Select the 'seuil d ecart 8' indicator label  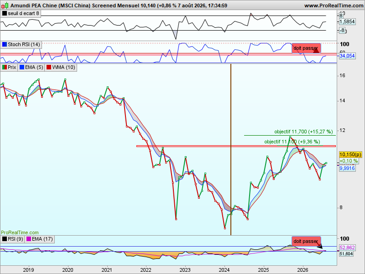(x=23, y=14)
